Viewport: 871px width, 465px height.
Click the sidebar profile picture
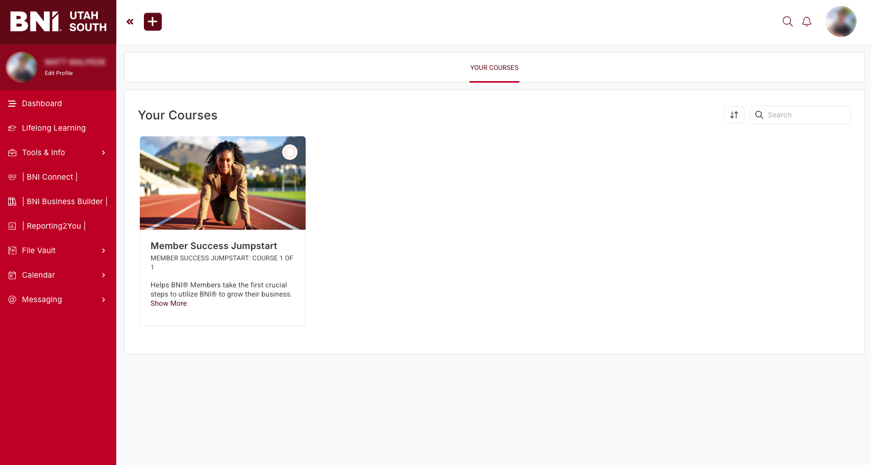pos(21,67)
